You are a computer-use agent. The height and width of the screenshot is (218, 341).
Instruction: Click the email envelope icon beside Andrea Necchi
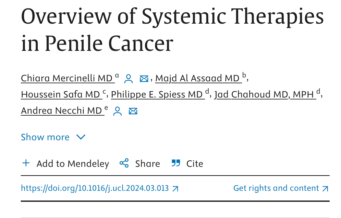(x=133, y=111)
